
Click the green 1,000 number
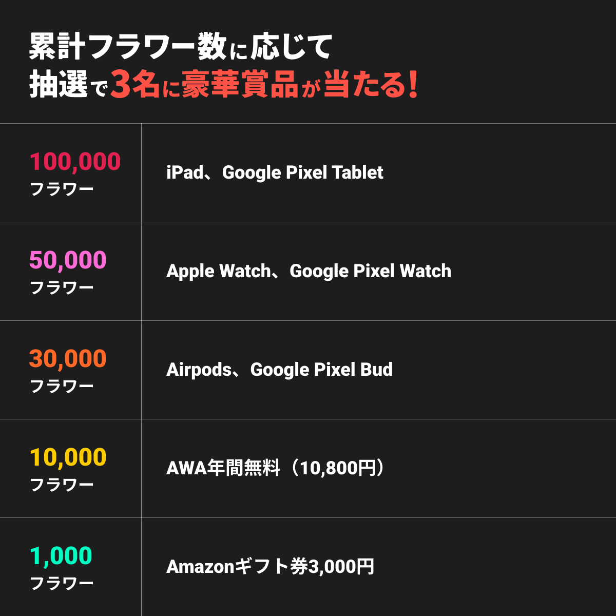(x=61, y=556)
